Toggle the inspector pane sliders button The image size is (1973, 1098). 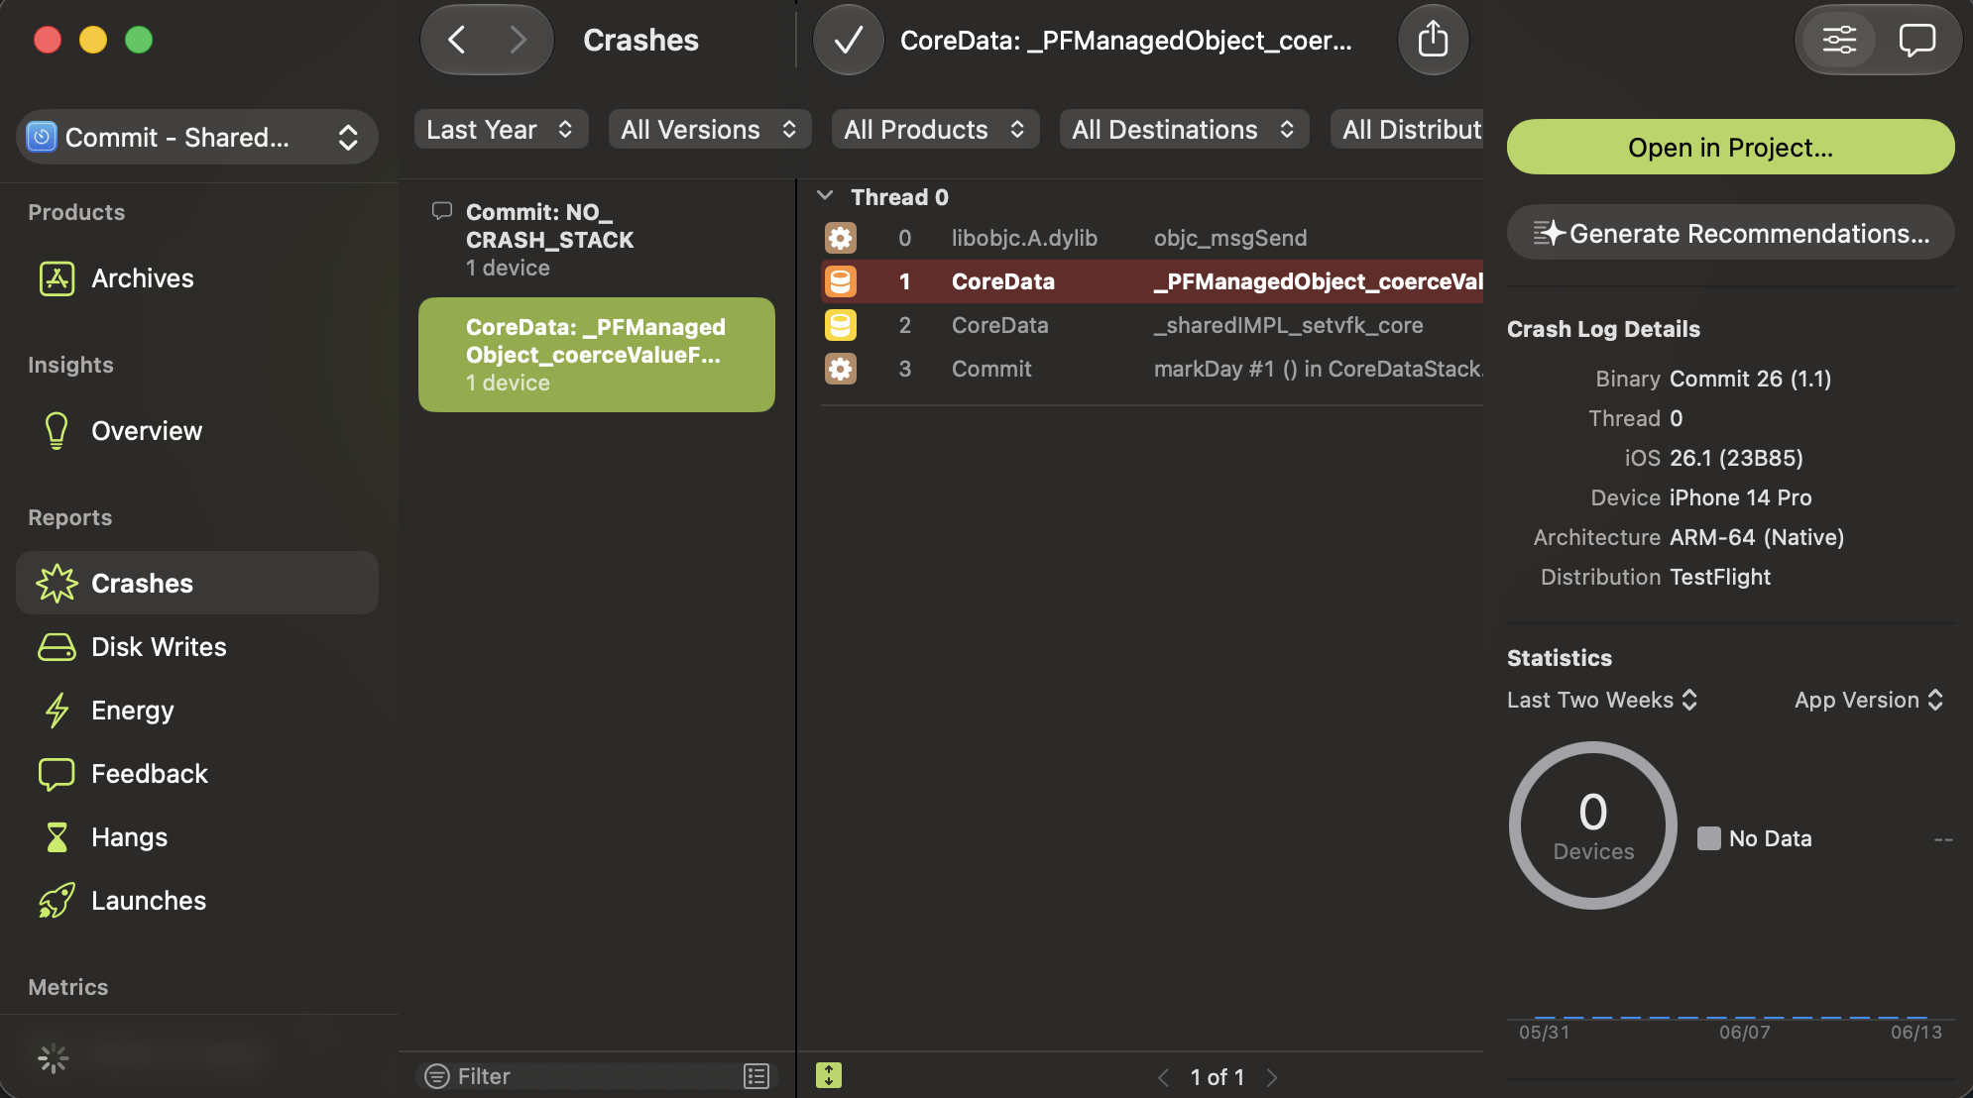pos(1839,40)
